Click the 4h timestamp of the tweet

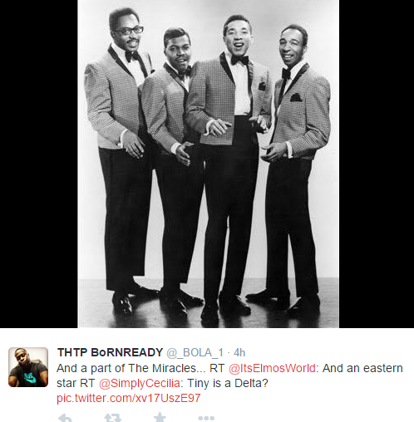(x=239, y=353)
